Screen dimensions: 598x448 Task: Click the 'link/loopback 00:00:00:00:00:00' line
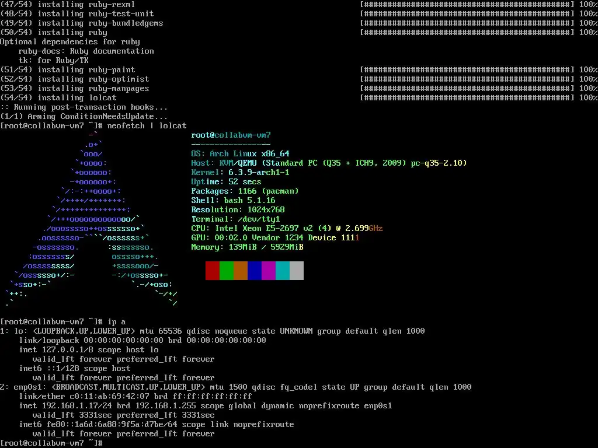tap(142, 340)
